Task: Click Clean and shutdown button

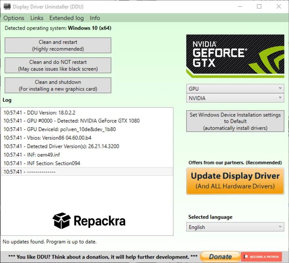Action: [58, 85]
